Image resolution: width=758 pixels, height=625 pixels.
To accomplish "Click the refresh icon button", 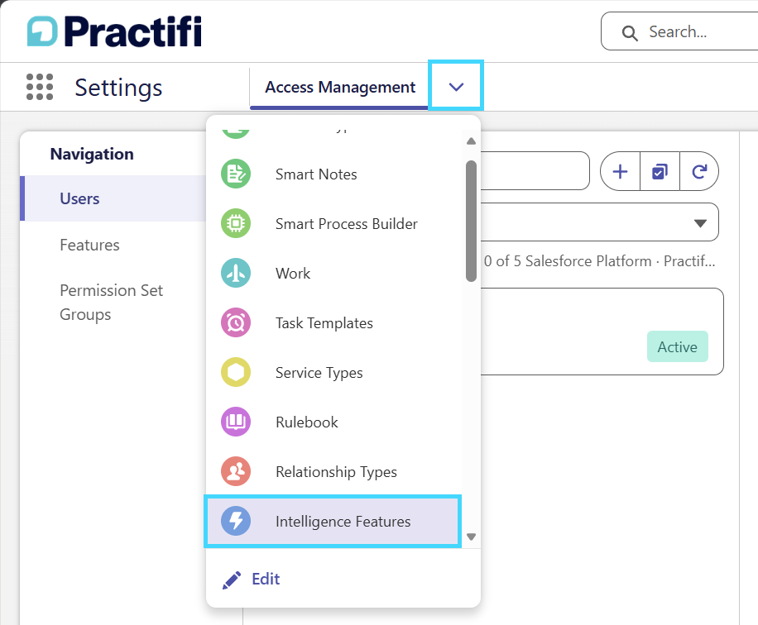I will [699, 171].
